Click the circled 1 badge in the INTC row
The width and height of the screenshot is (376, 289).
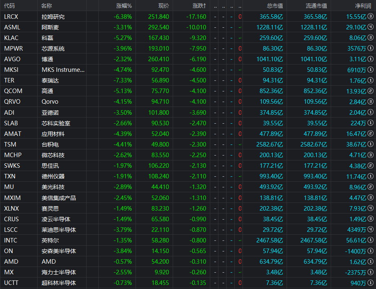[x=370, y=240]
